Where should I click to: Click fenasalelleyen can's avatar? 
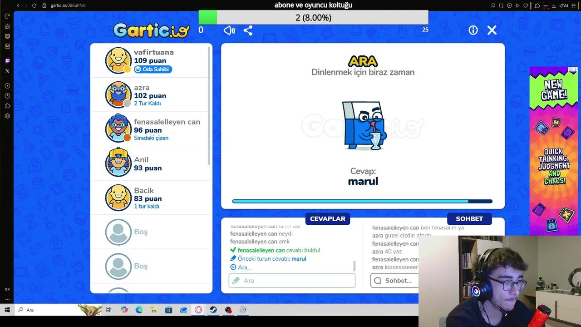coord(118,129)
